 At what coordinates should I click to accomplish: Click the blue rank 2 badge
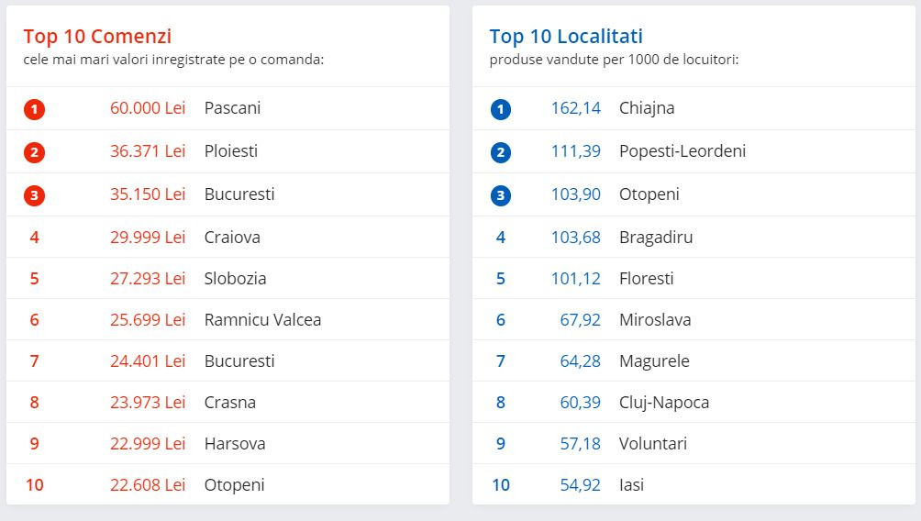click(x=500, y=152)
